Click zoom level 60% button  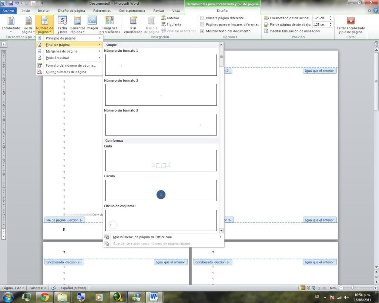click(x=333, y=288)
